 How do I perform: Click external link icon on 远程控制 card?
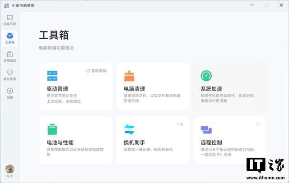[x=258, y=124]
